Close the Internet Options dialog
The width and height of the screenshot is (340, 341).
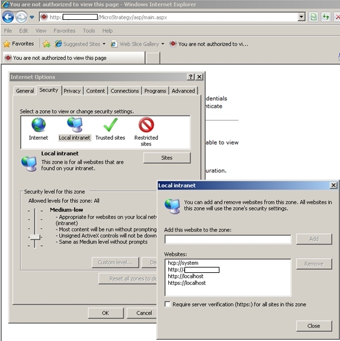coord(200,77)
